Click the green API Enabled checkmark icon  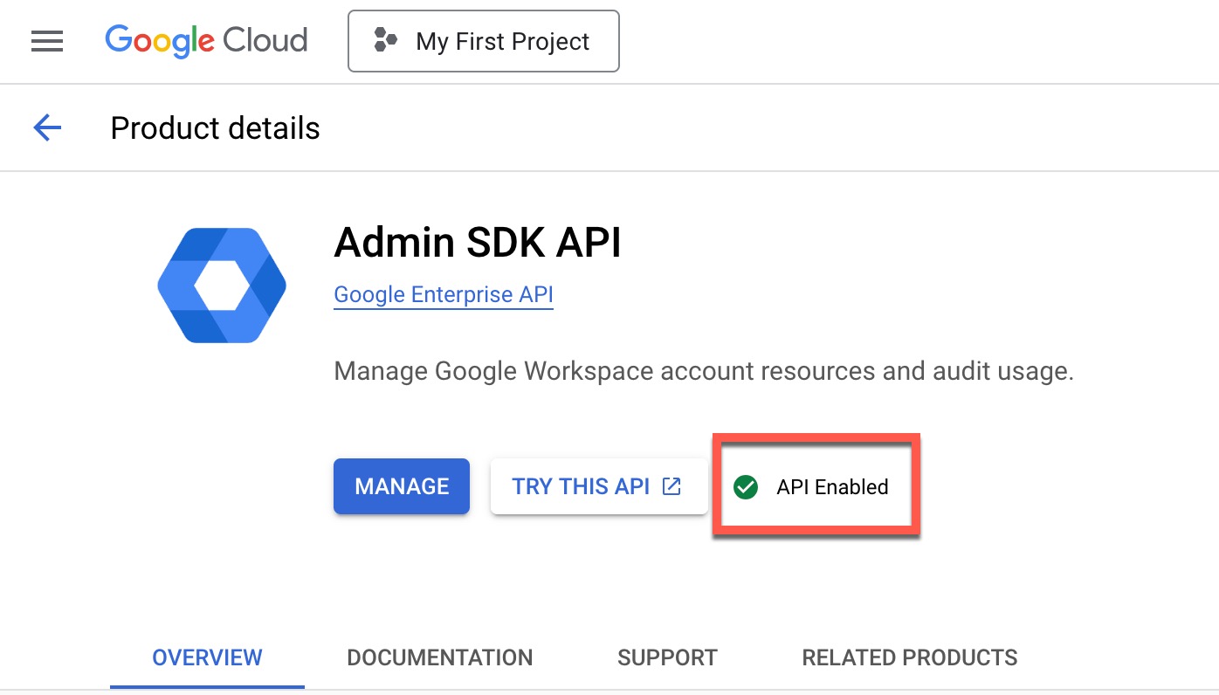(745, 487)
